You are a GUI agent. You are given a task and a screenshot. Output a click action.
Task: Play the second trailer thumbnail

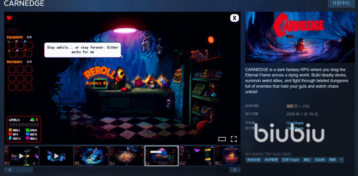point(56,156)
